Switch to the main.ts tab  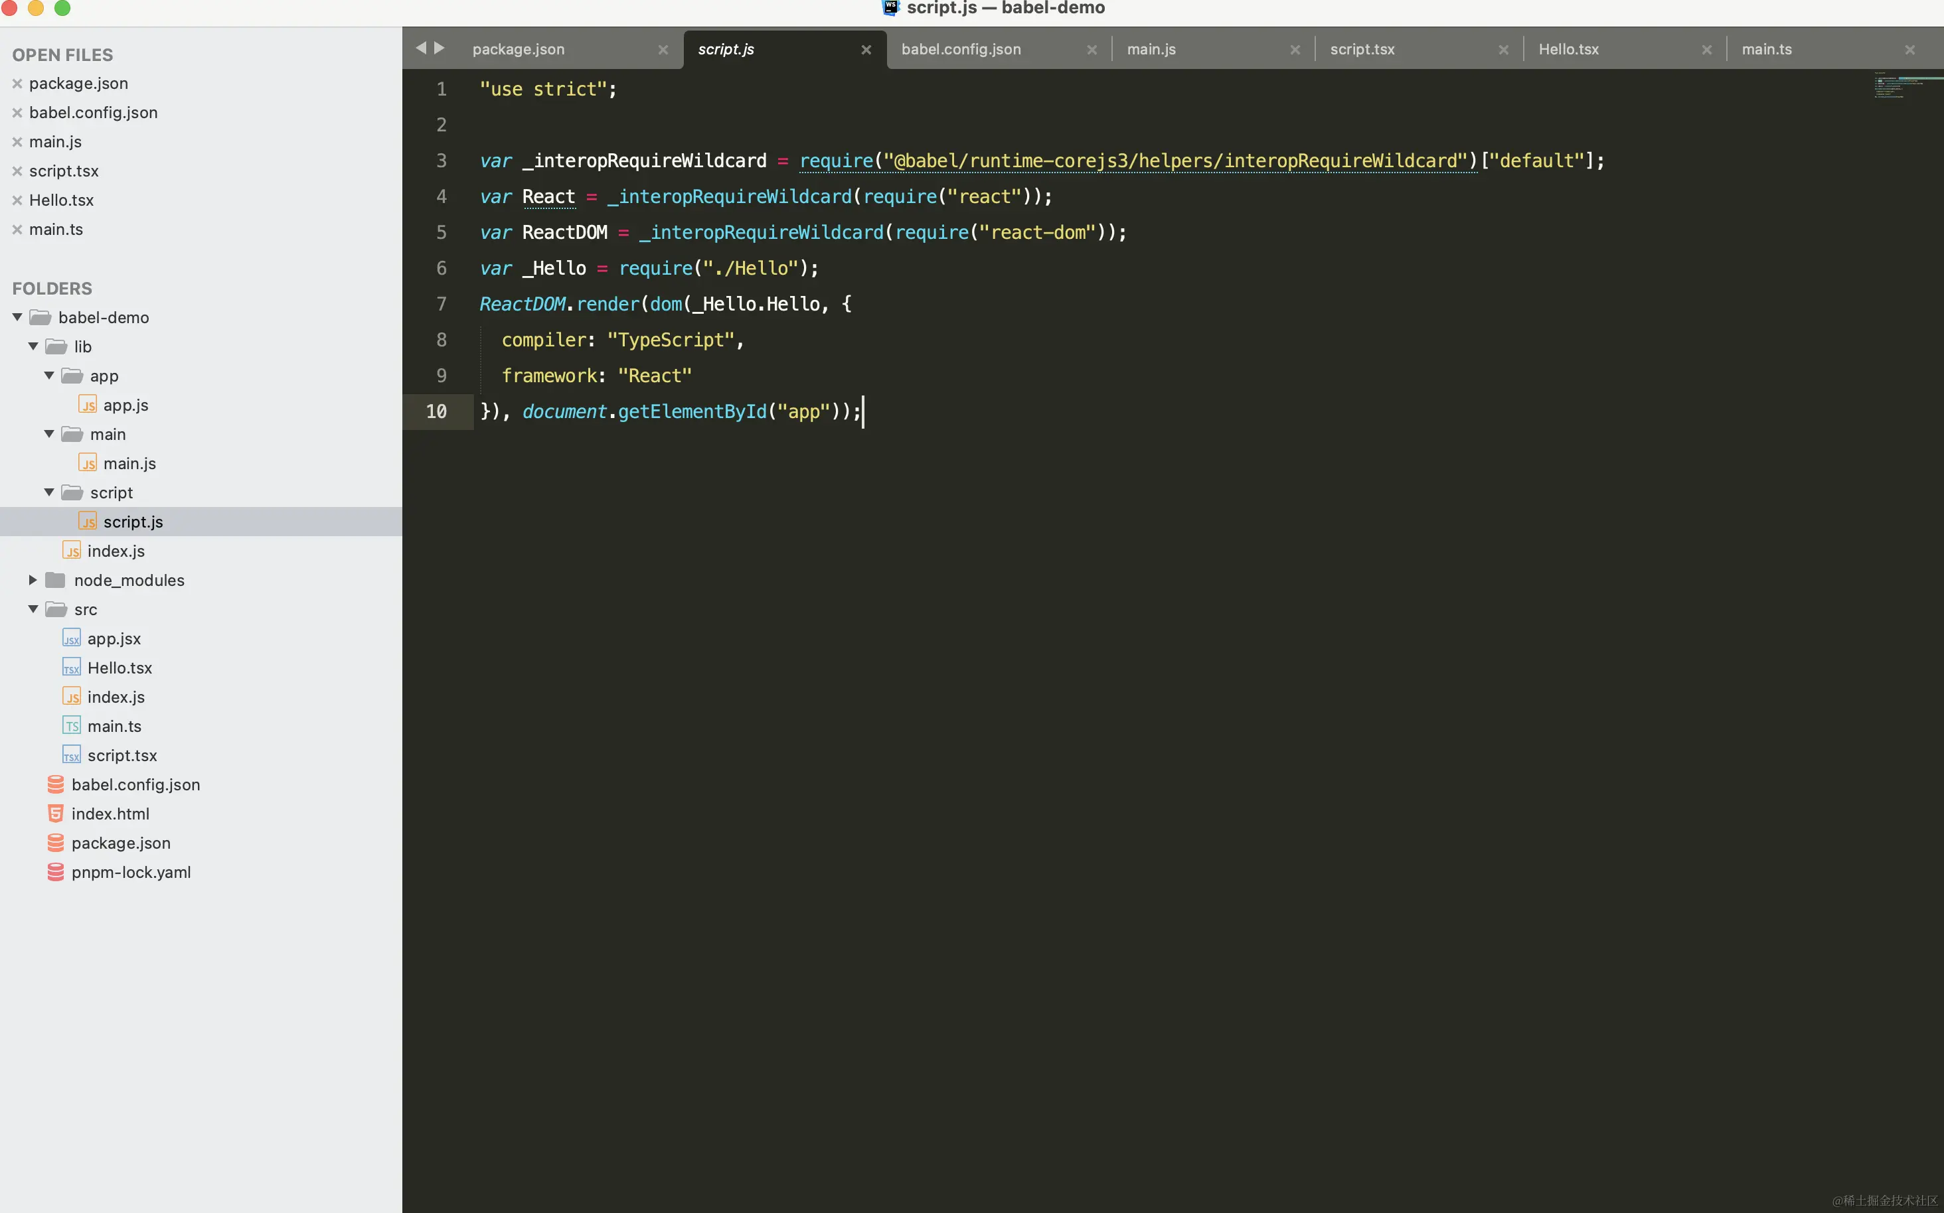(x=1766, y=49)
